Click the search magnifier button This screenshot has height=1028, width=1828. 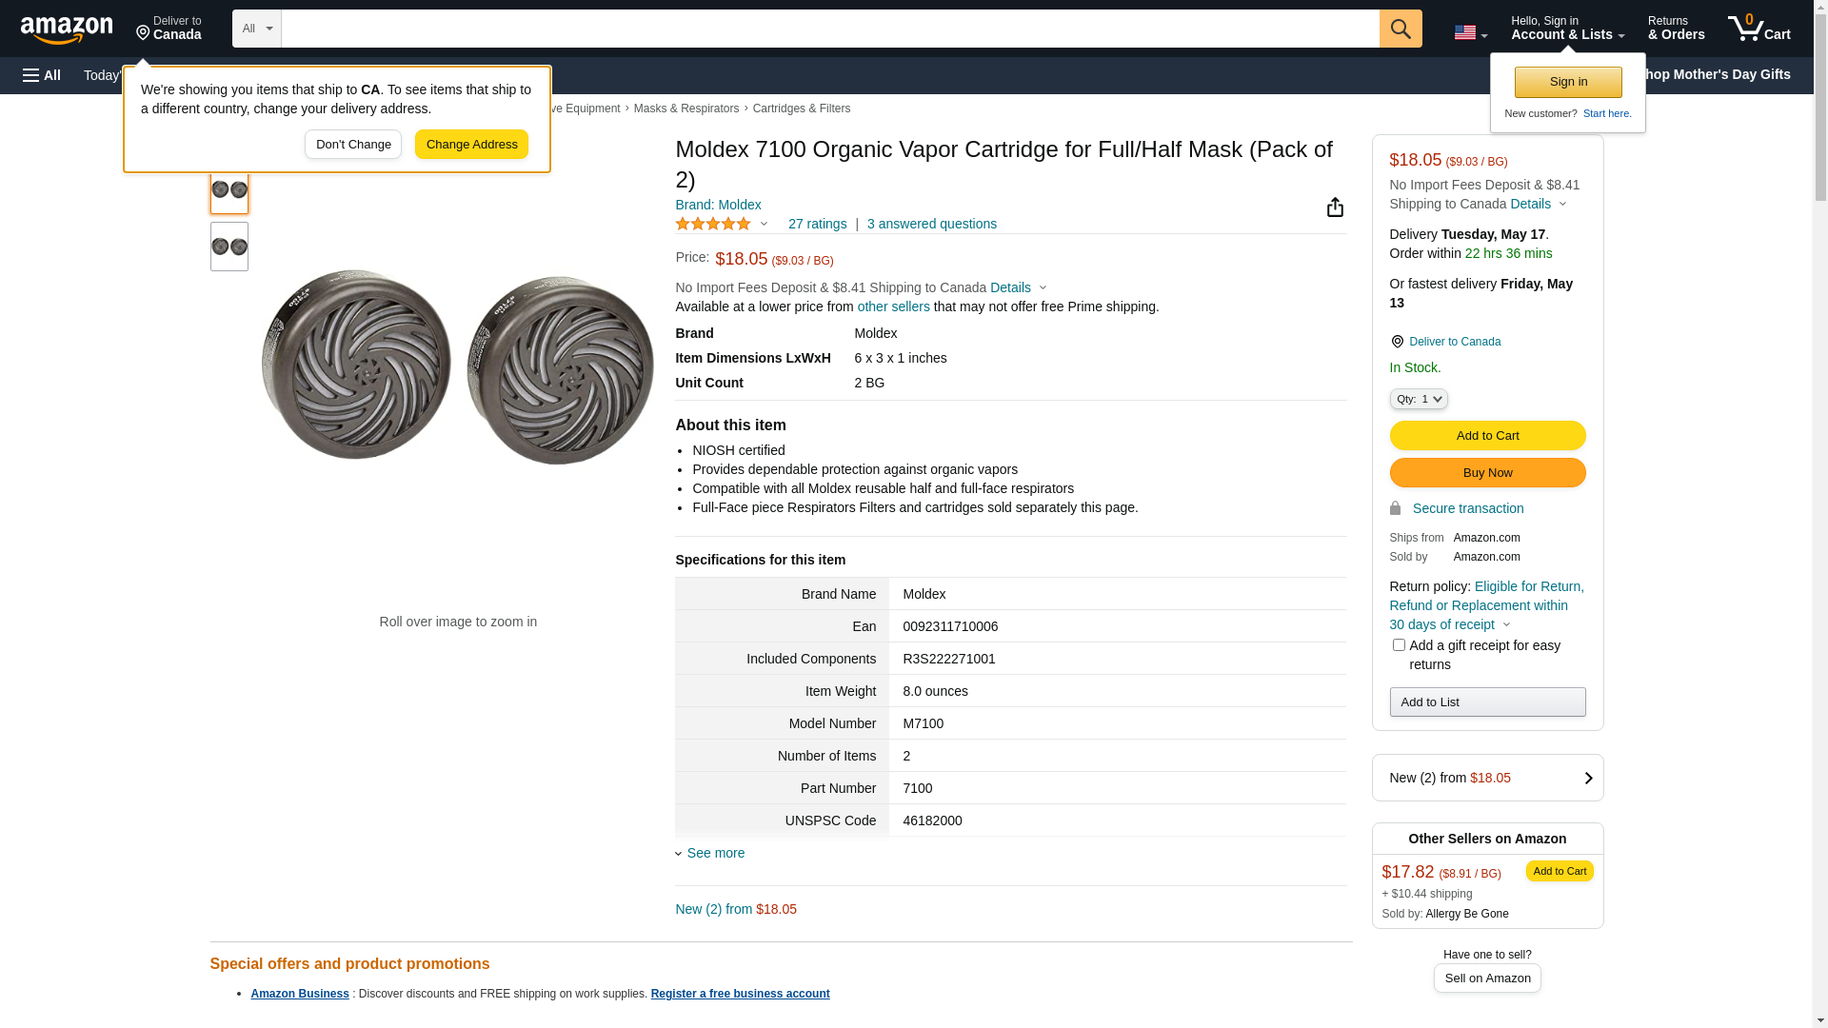click(1400, 29)
